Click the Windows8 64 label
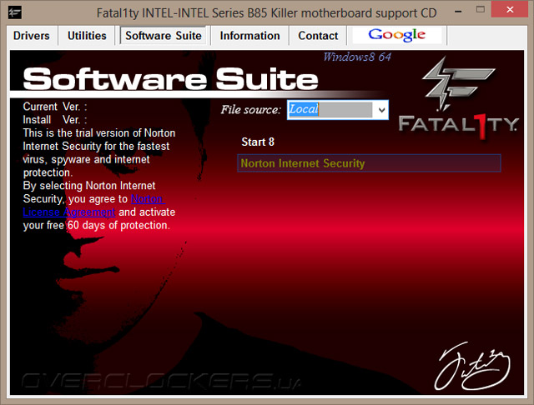The width and height of the screenshot is (534, 405). click(x=357, y=57)
